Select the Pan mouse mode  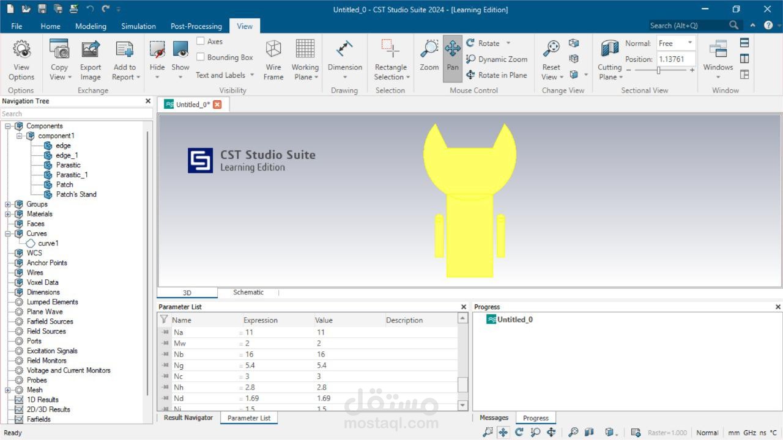453,59
